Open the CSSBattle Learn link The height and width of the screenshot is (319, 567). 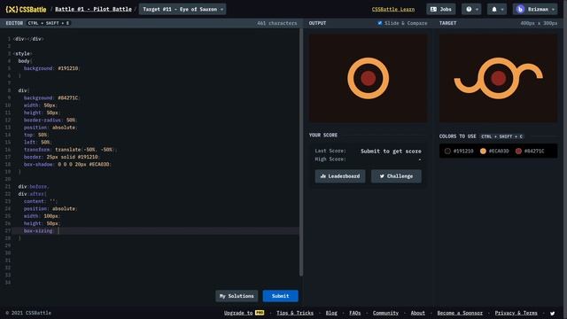pyautogui.click(x=393, y=9)
